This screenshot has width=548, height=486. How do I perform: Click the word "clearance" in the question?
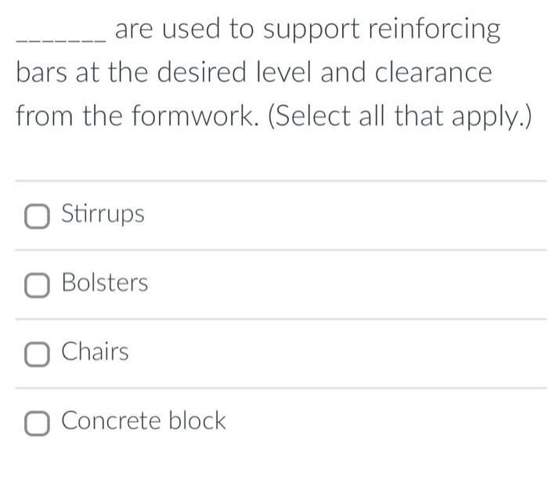pos(434,72)
